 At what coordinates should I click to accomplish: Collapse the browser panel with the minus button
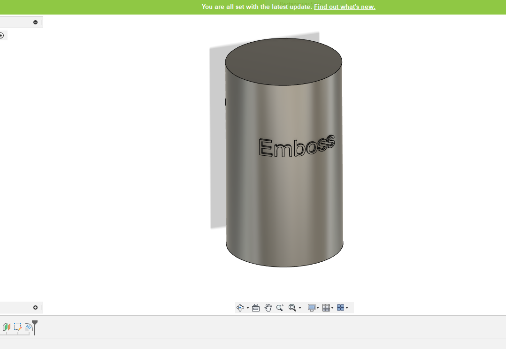pyautogui.click(x=35, y=22)
